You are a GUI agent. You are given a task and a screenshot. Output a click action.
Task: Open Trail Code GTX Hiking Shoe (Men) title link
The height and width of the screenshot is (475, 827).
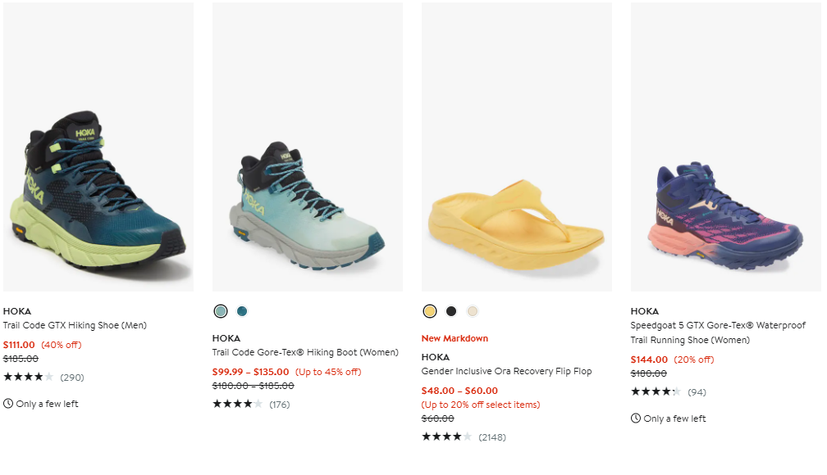75,325
